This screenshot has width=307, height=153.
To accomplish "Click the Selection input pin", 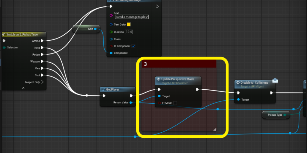I will coord(4,48).
